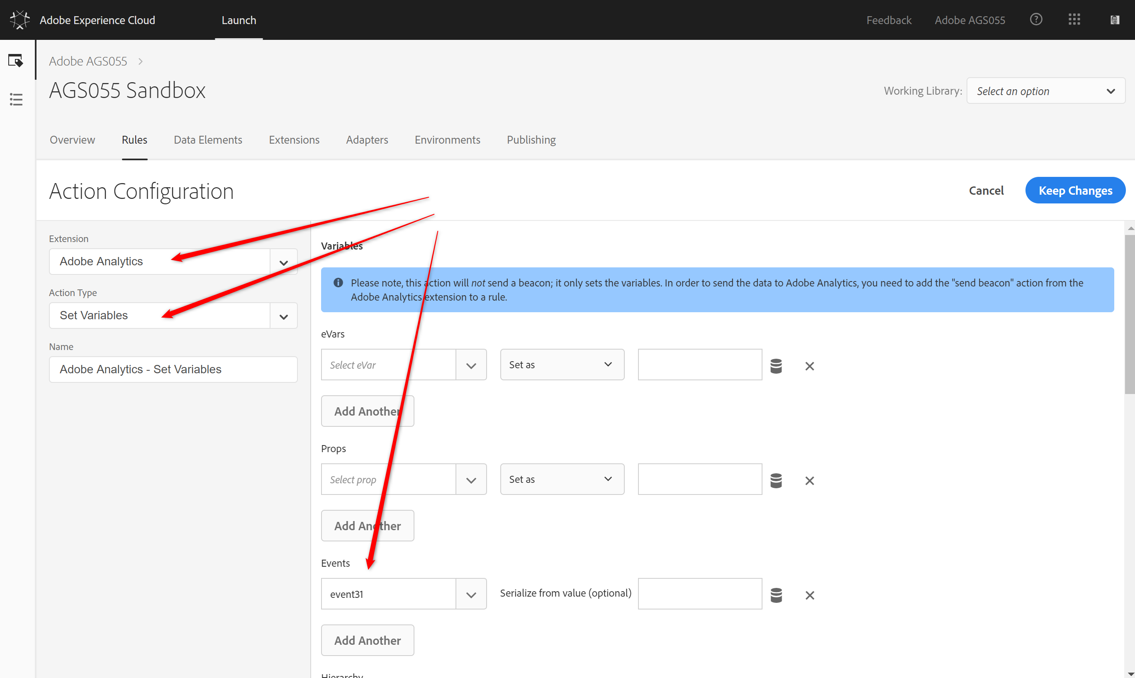Click the properties sidebar icon at top left
1135x678 pixels.
click(x=15, y=60)
